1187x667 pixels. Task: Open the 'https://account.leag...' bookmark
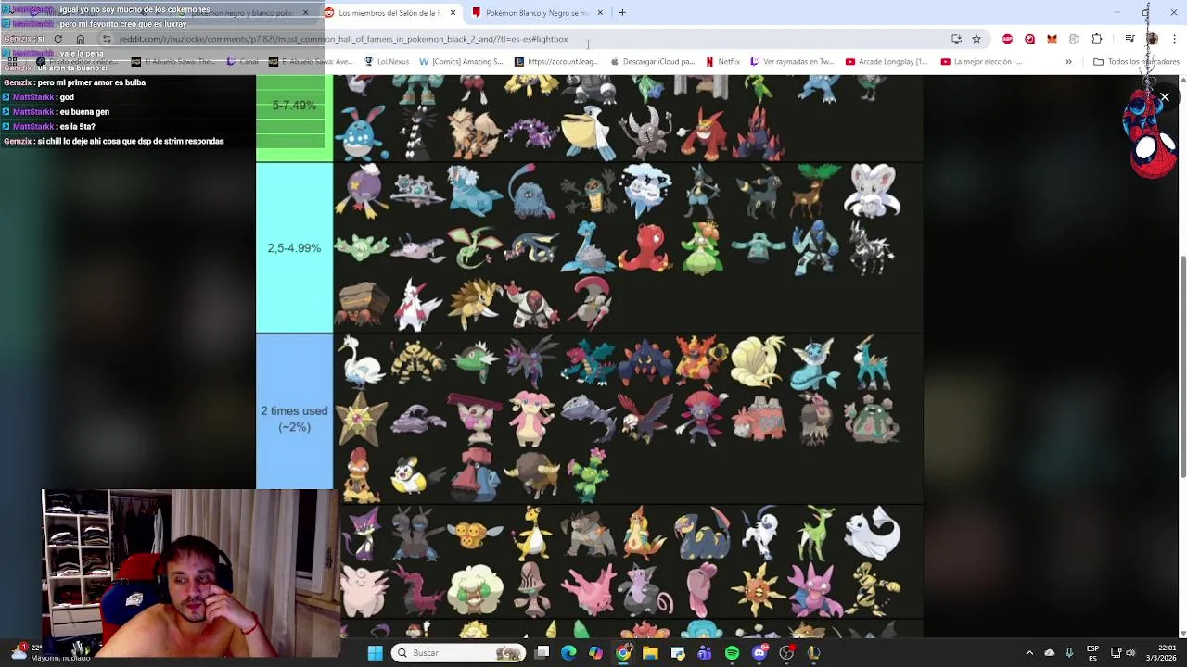pyautogui.click(x=555, y=62)
